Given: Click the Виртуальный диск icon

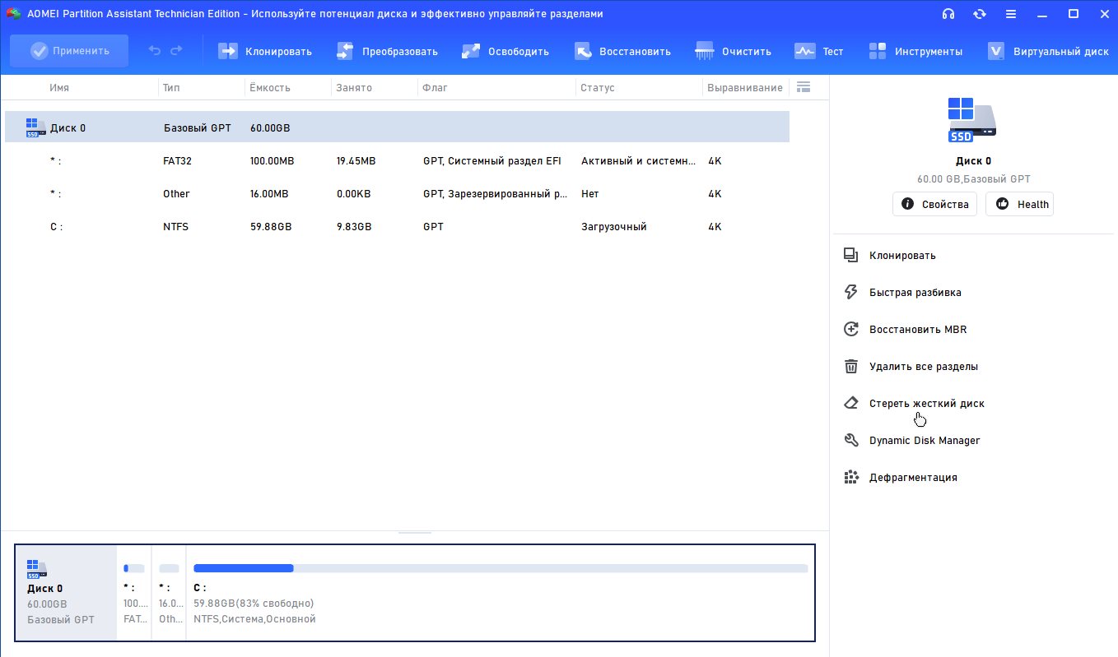Looking at the screenshot, I should click(x=996, y=51).
